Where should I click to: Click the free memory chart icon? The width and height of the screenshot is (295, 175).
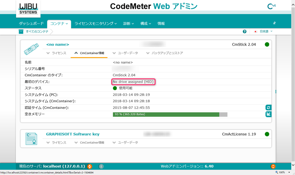tap(268, 114)
